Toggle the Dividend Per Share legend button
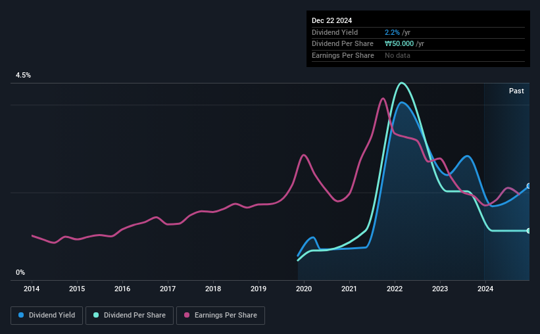The height and width of the screenshot is (334, 540). tap(130, 316)
